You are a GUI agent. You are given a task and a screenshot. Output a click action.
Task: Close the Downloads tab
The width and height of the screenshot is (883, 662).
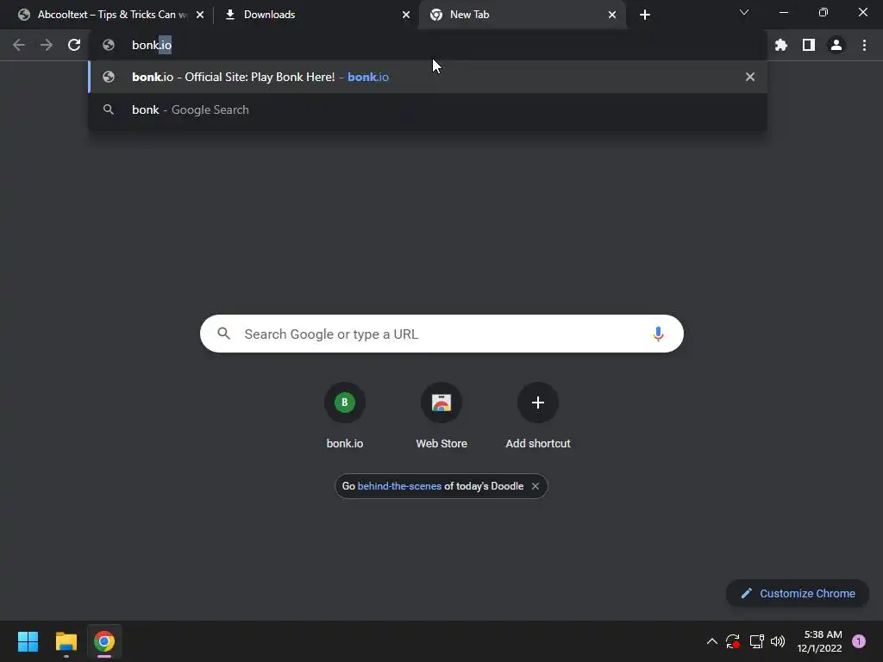pyautogui.click(x=406, y=15)
